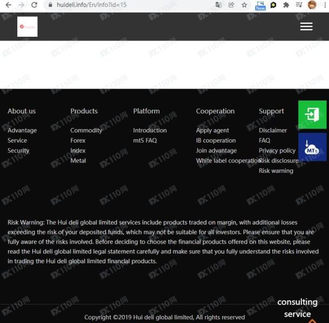Open the Privacy policy link
This screenshot has width=329, height=323.
pos(277,151)
